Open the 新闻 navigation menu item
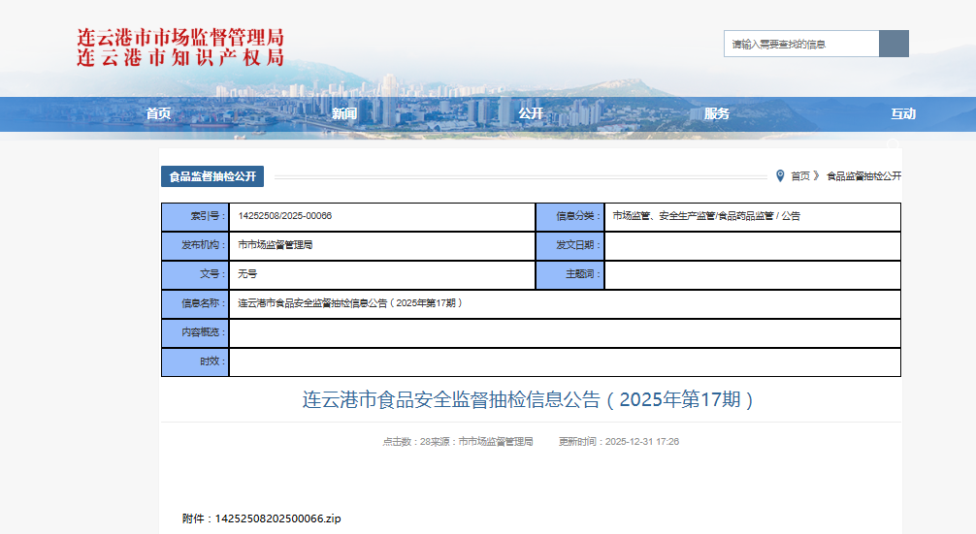 coord(344,113)
